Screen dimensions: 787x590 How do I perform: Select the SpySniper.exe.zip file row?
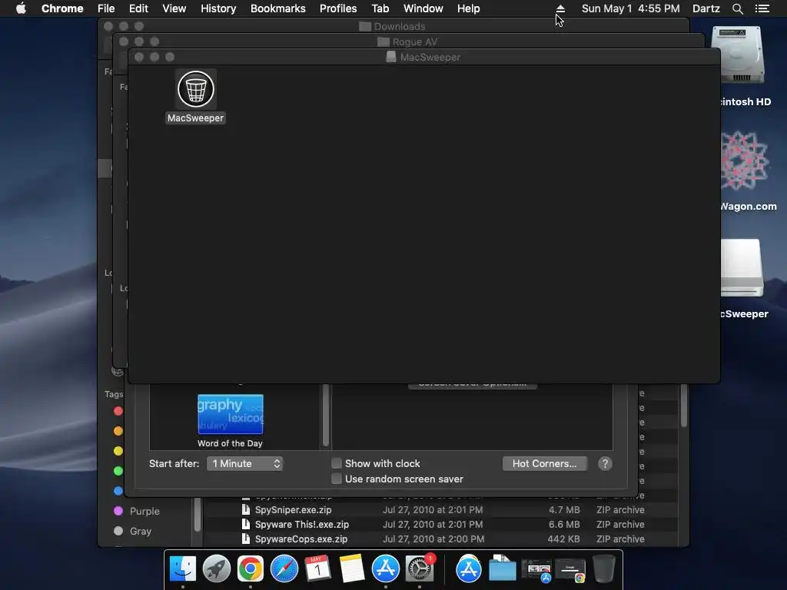440,510
